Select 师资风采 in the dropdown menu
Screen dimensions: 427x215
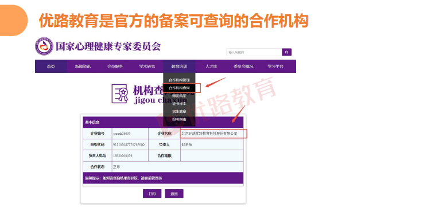[x=179, y=96]
